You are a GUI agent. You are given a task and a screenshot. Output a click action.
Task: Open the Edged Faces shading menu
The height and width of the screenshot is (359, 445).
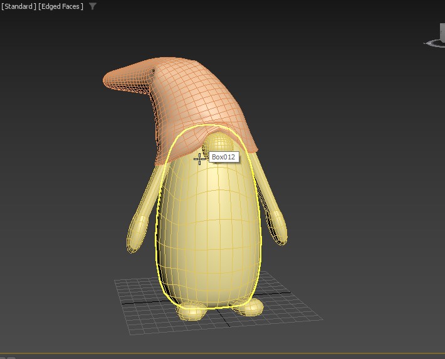coord(61,6)
